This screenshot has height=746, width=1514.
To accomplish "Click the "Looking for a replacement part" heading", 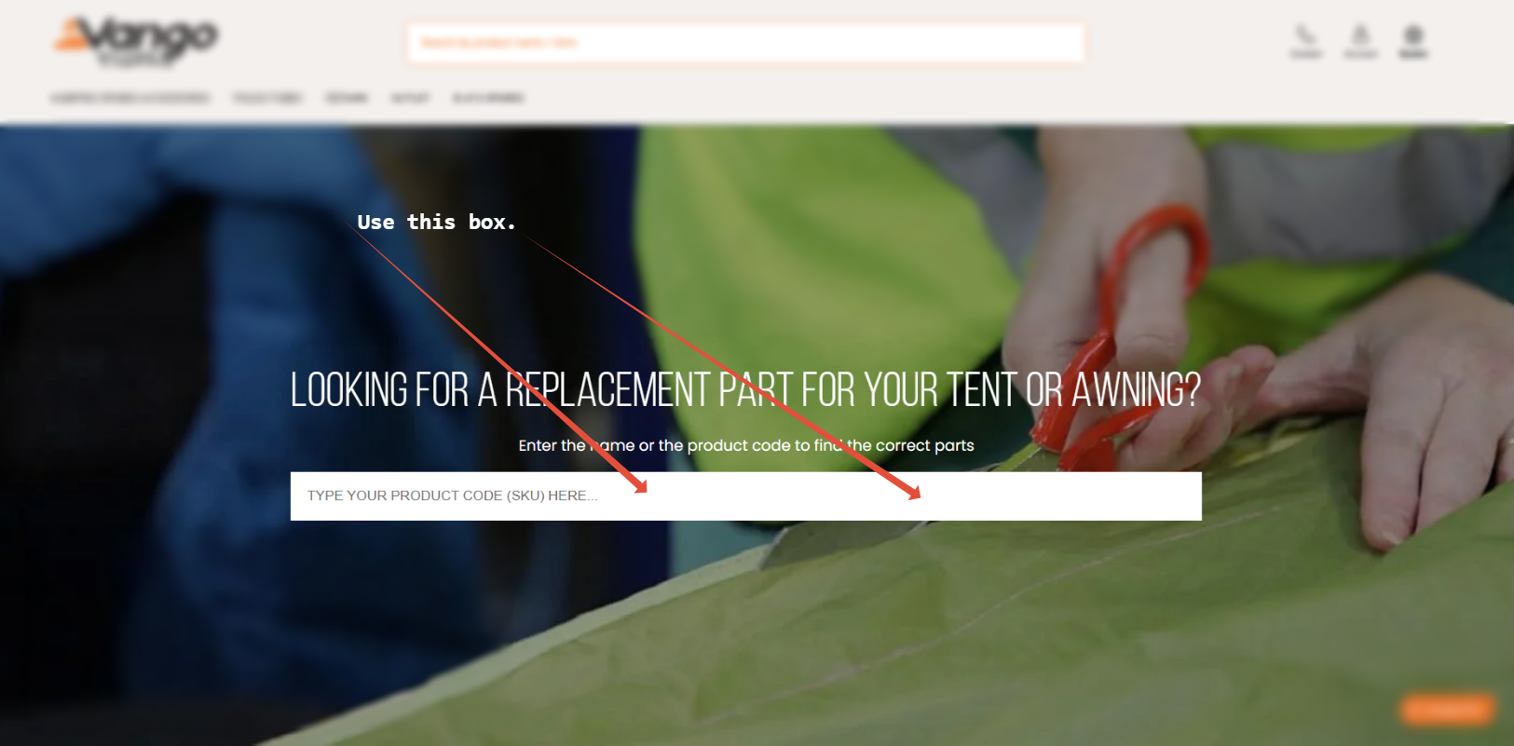I will (745, 389).
